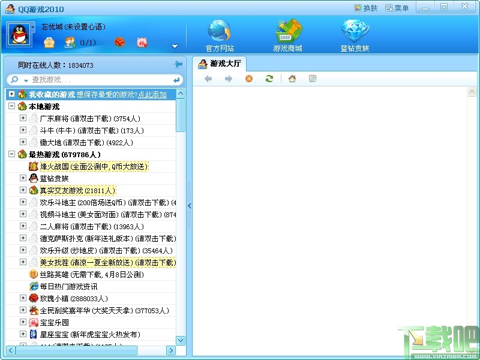Click the 点此添加 link
The height and width of the screenshot is (360, 480).
152,95
